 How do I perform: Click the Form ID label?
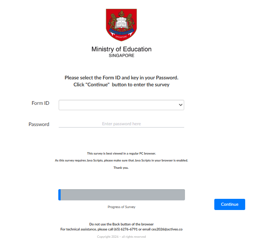coord(40,103)
